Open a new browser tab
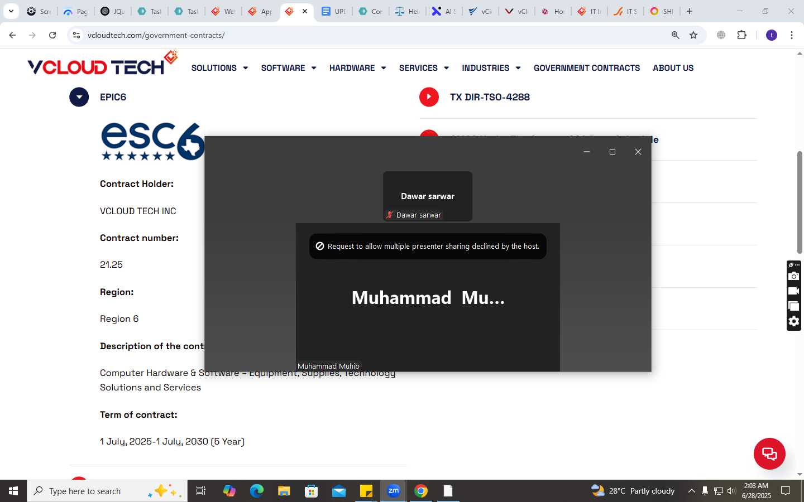Screen dimensions: 804x502 pos(690,11)
